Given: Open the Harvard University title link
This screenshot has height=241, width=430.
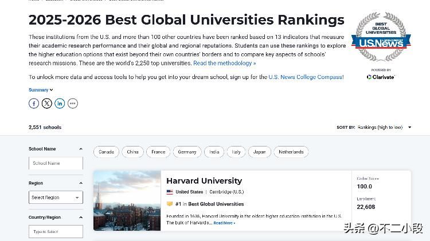Looking at the screenshot, I should [204, 181].
